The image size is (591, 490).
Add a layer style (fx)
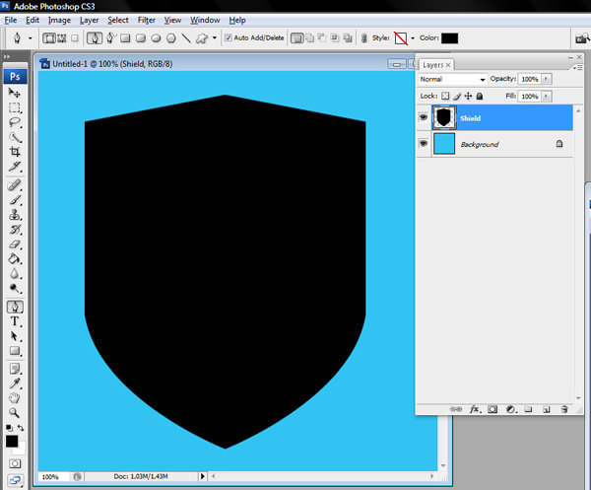click(x=476, y=409)
